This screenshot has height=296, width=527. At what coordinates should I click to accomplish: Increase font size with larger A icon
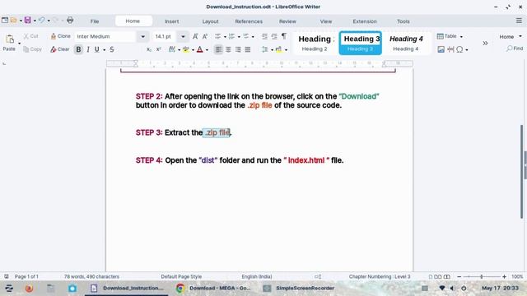195,36
